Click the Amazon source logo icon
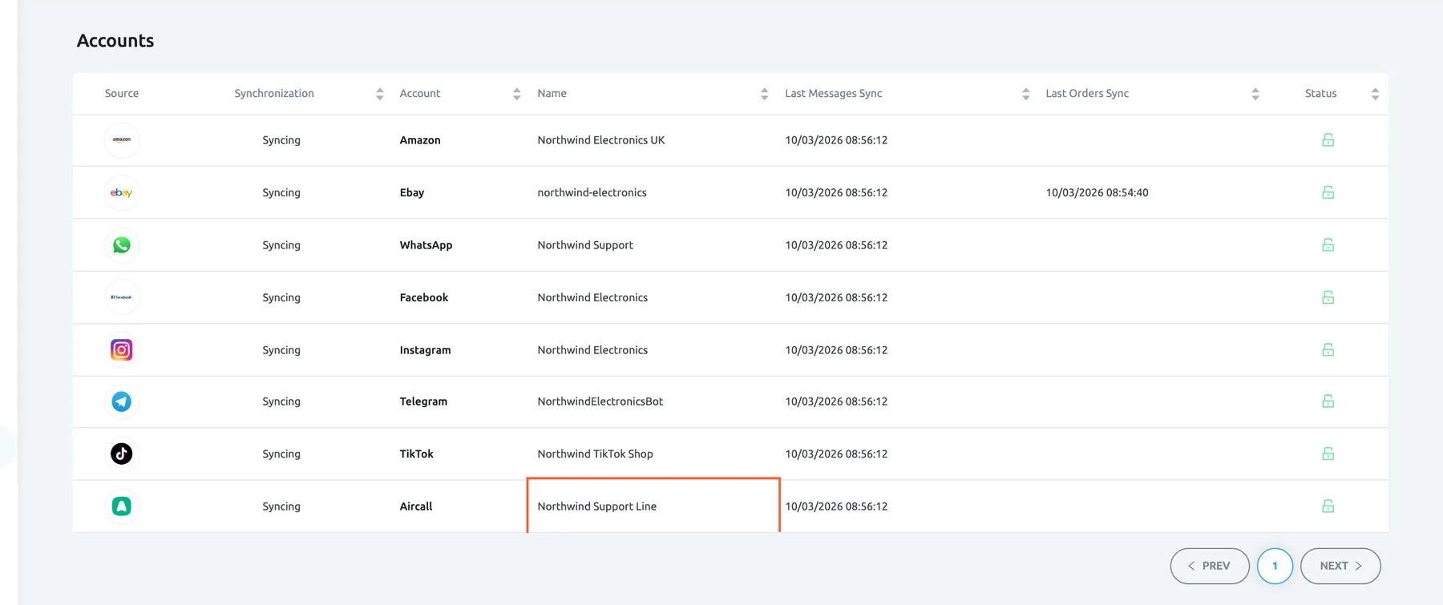 pos(122,140)
